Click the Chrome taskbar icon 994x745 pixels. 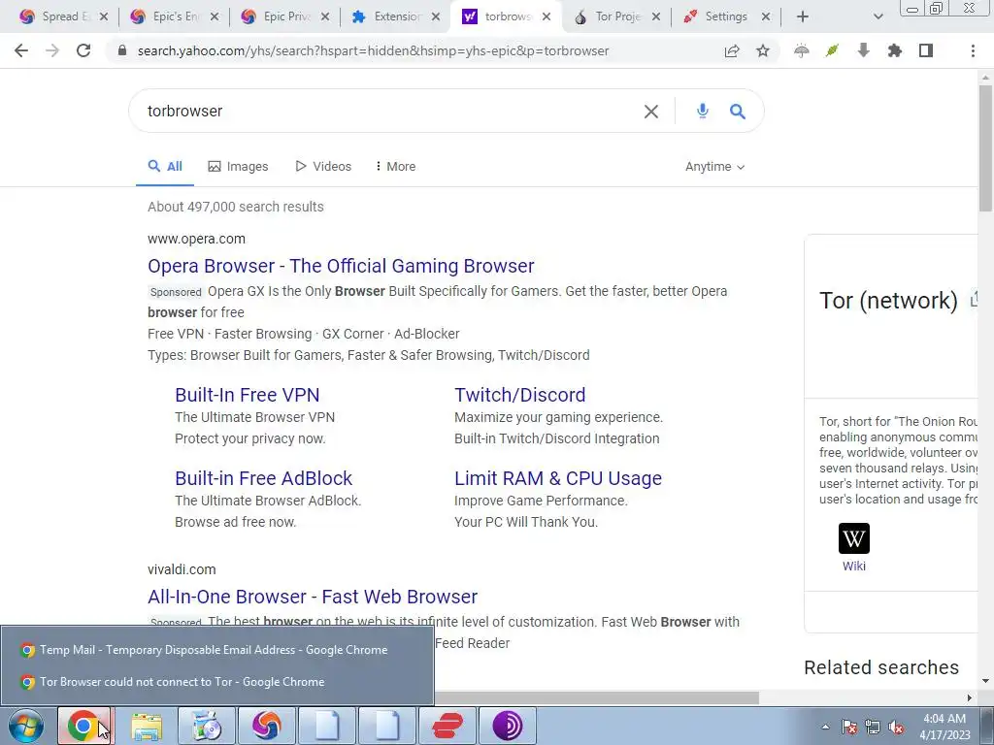(x=83, y=726)
